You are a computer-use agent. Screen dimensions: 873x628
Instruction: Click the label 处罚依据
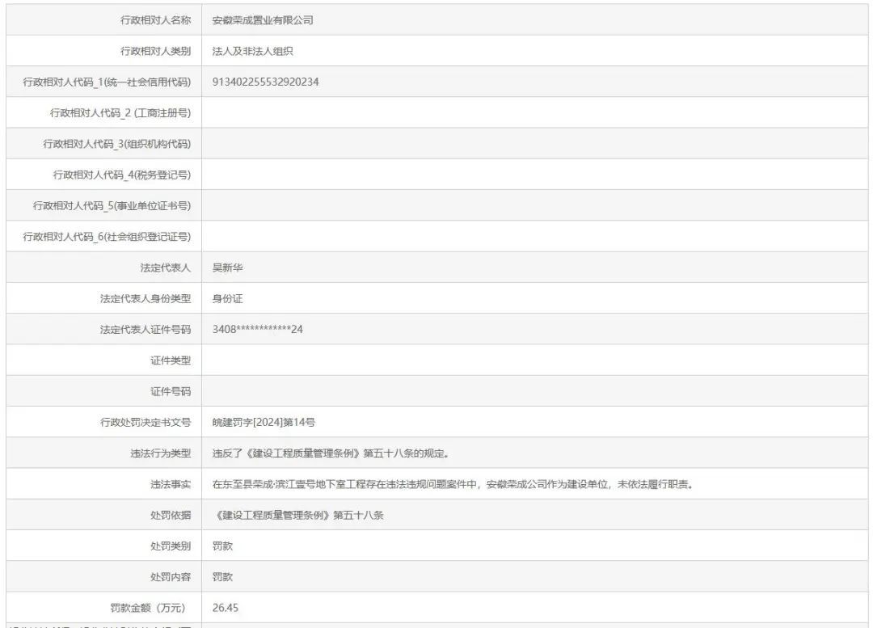pyautogui.click(x=171, y=515)
